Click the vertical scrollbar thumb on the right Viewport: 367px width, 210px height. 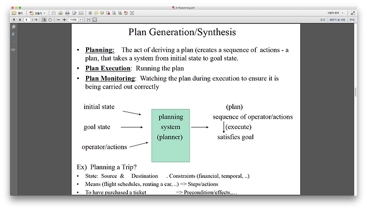(356, 92)
